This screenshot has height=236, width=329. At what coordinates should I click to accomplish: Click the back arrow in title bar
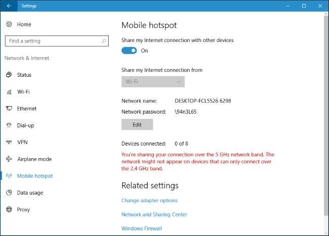pos(9,6)
